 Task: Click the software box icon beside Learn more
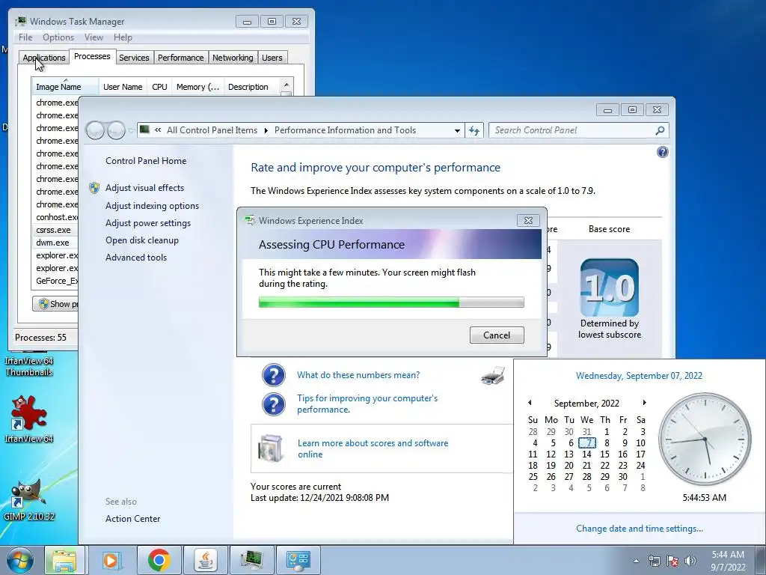point(271,448)
